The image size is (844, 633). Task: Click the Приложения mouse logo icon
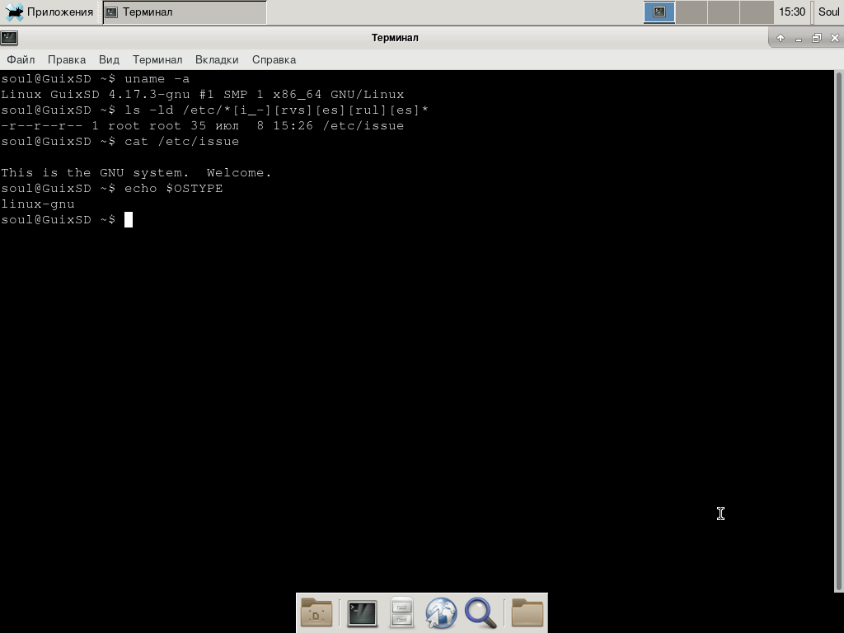pyautogui.click(x=14, y=12)
